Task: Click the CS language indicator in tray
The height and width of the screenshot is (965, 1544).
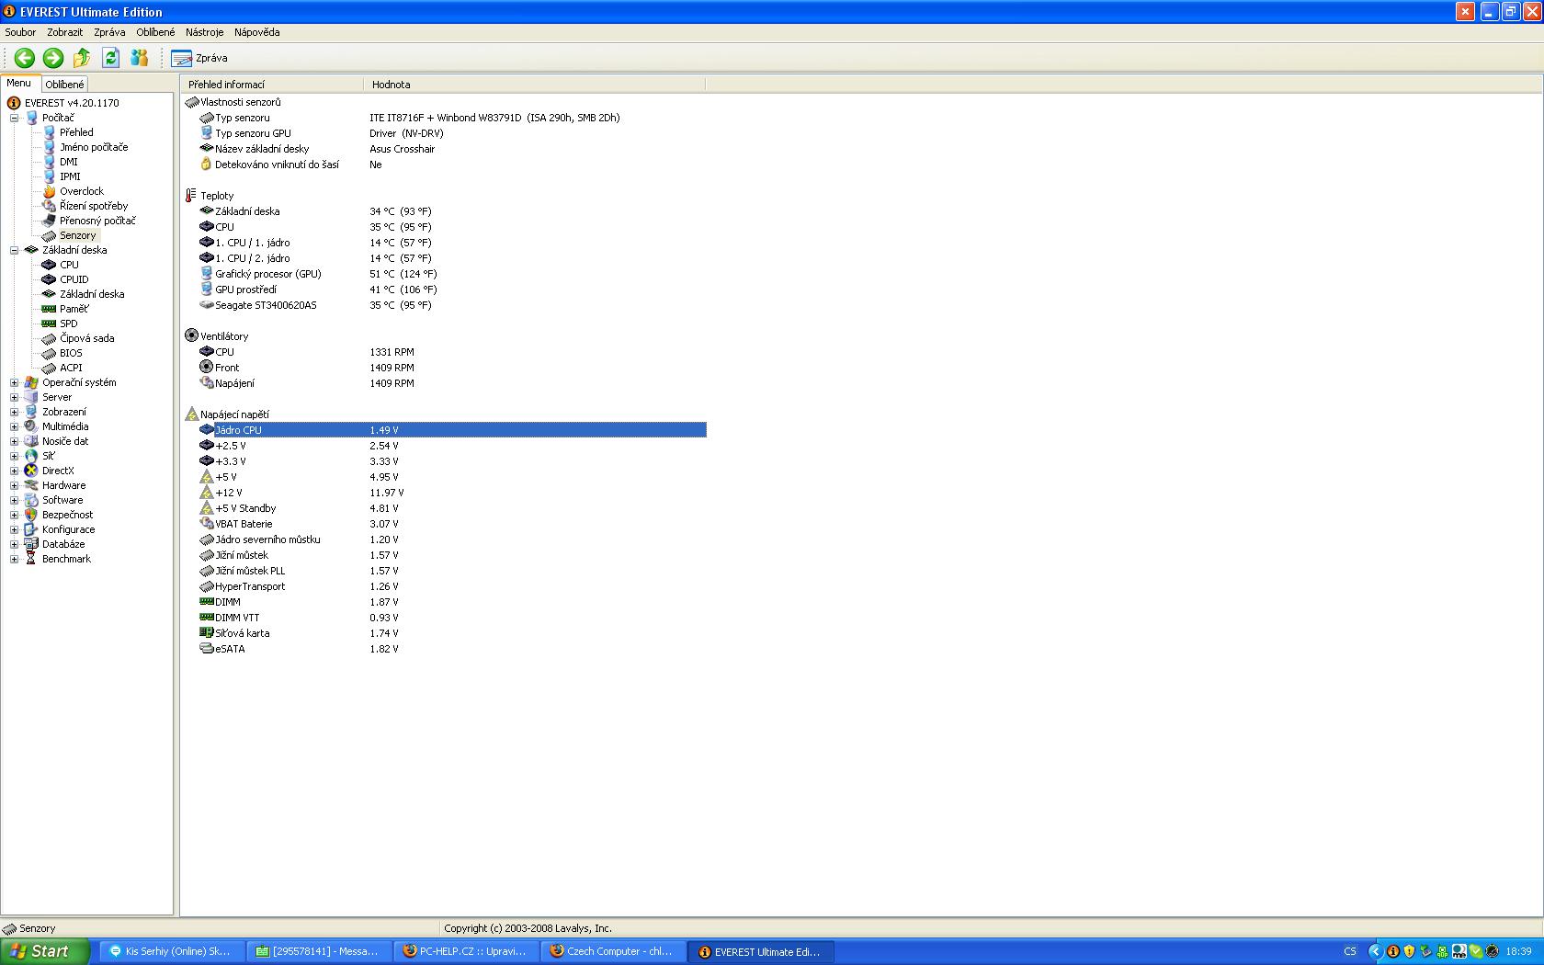Action: coord(1350,951)
